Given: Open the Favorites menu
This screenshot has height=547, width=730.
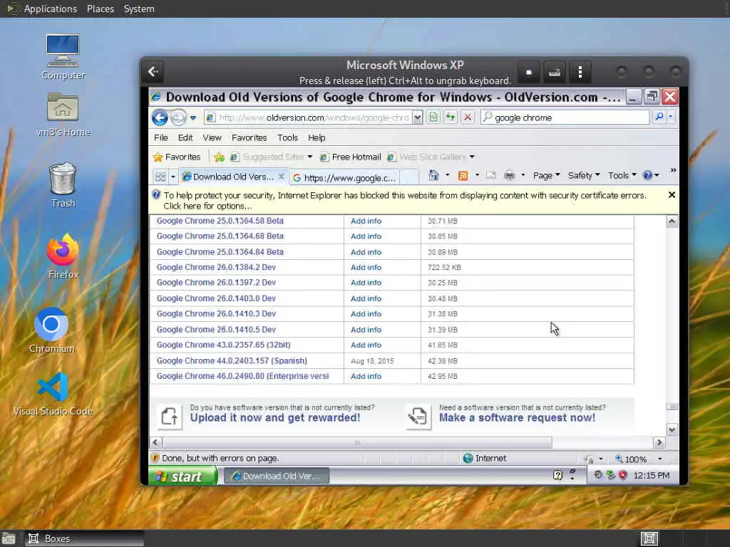Looking at the screenshot, I should (x=249, y=137).
